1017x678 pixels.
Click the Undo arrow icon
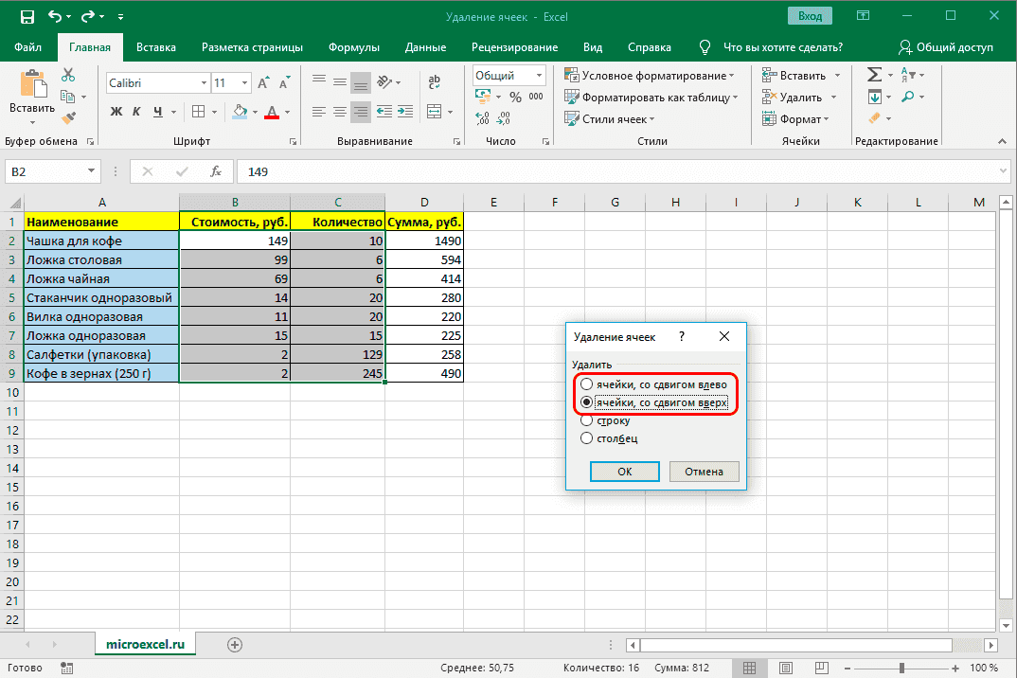[x=55, y=17]
